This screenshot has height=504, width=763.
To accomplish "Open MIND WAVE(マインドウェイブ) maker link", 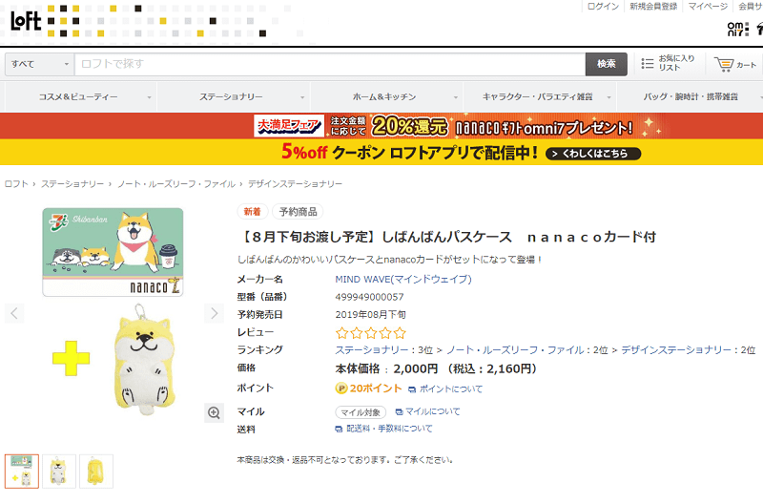I will pyautogui.click(x=403, y=280).
